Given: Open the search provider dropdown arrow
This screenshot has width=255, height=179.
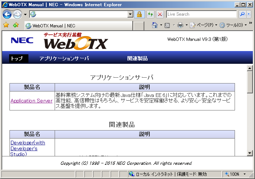Looking at the screenshot, I should tap(249, 14).
